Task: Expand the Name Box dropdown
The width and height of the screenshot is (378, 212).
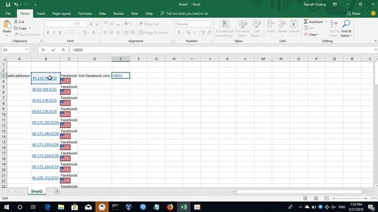Action: [x=27, y=49]
